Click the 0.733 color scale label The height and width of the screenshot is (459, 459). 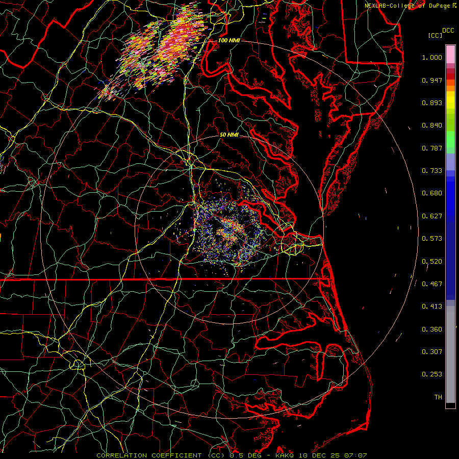(432, 171)
